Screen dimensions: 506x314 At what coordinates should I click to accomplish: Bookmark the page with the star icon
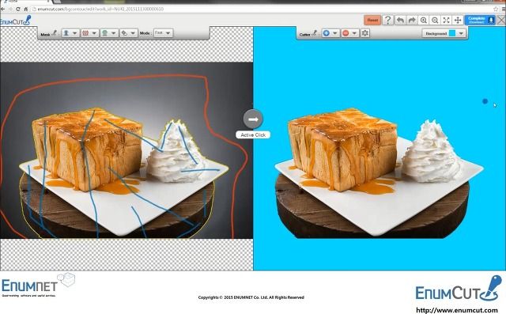(x=496, y=9)
